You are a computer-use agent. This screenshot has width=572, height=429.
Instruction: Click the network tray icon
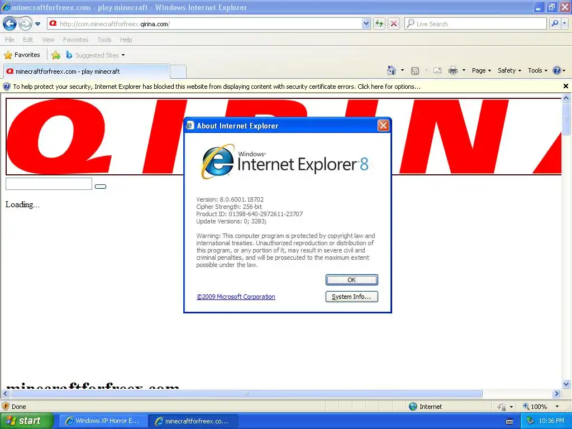[x=530, y=421]
